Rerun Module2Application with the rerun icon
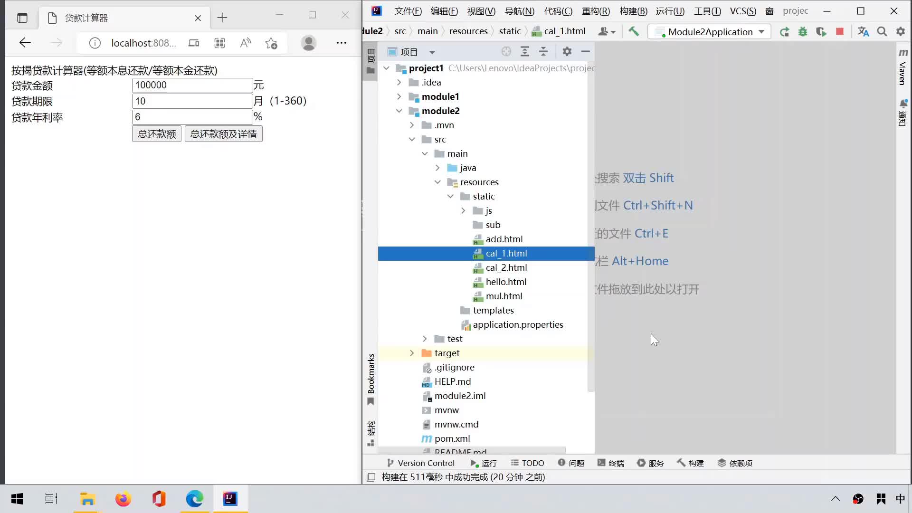The height and width of the screenshot is (513, 912). point(784,32)
